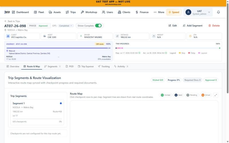
Task: Open the Trips menu
Action: click(71, 12)
